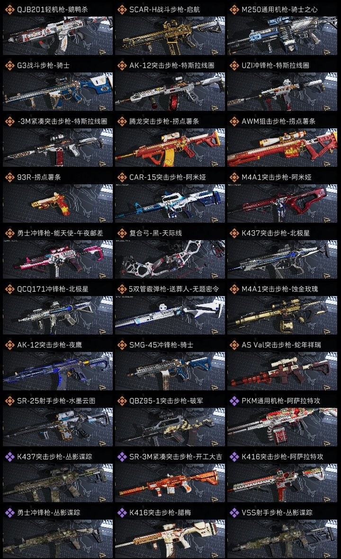Click purple rarity icon beside VSS射手步枪-丛影谍踪
This screenshot has height=559, width=341.
pyautogui.click(x=234, y=513)
